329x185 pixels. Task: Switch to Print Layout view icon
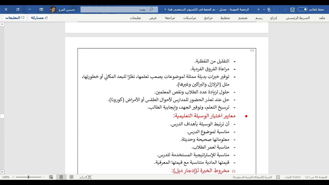click(x=61, y=177)
